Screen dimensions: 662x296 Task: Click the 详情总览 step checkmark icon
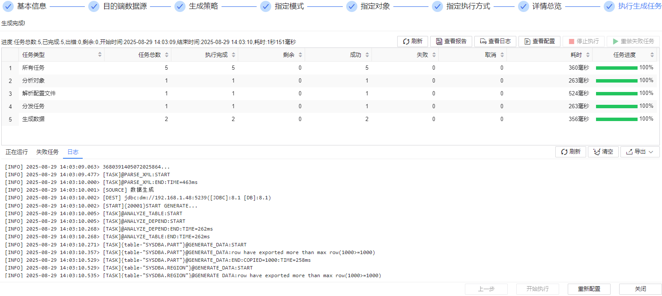point(523,6)
